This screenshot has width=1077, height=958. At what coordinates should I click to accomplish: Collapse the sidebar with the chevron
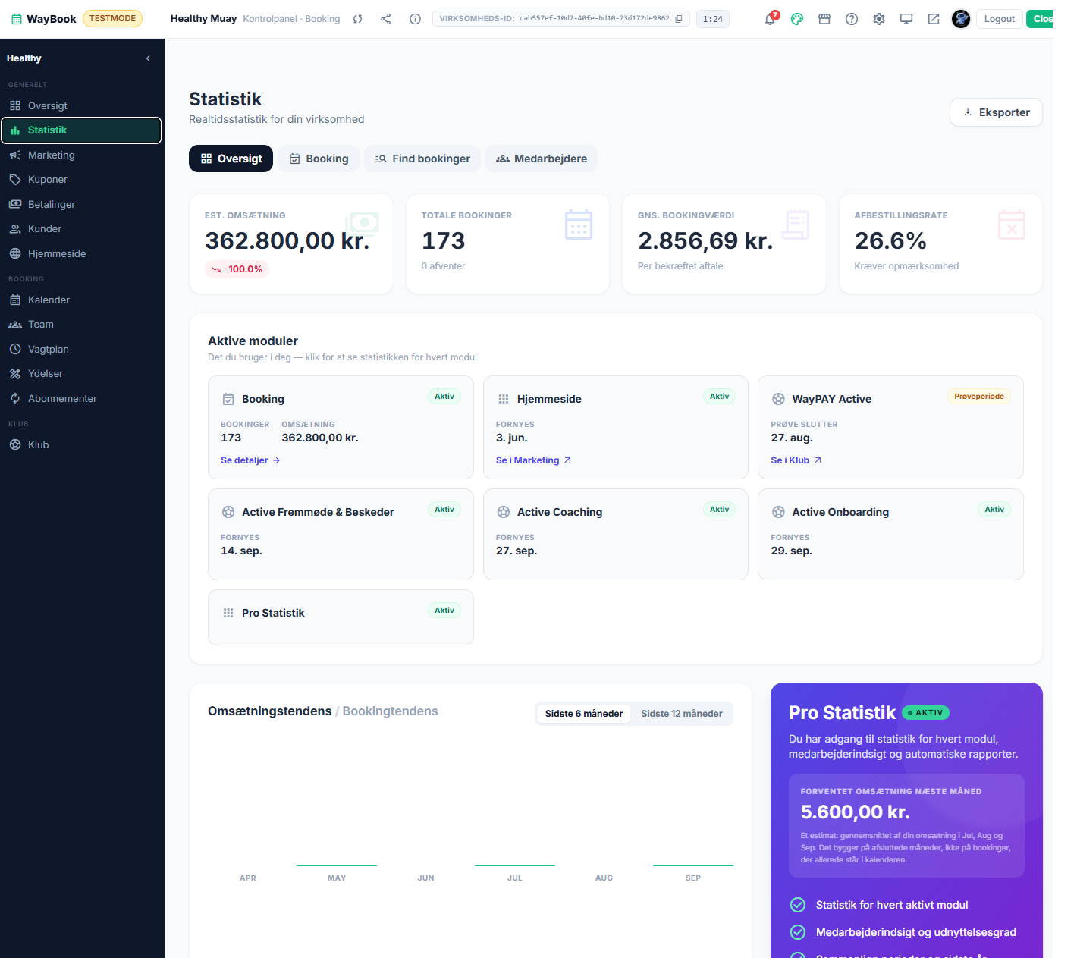tap(148, 58)
